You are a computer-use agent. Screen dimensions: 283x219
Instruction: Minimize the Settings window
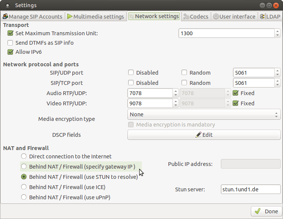click(x=262, y=5)
